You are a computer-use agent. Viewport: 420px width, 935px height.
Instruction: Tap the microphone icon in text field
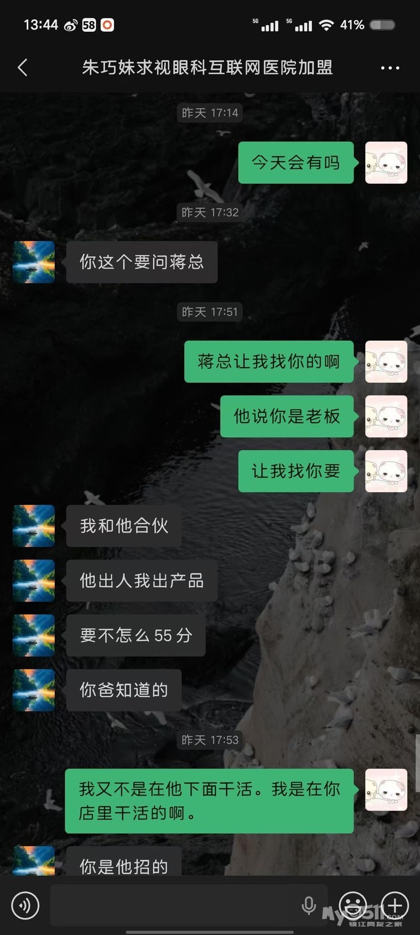tap(308, 905)
